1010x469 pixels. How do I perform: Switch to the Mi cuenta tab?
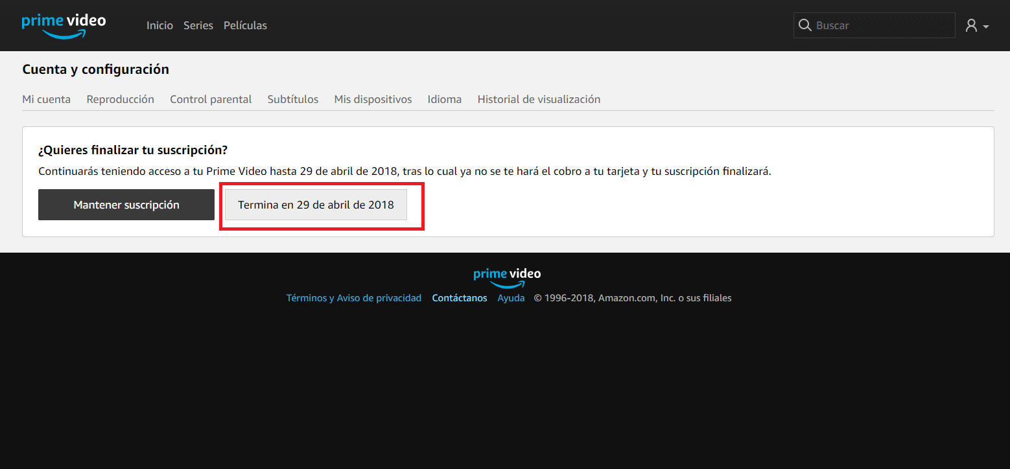[x=47, y=99]
